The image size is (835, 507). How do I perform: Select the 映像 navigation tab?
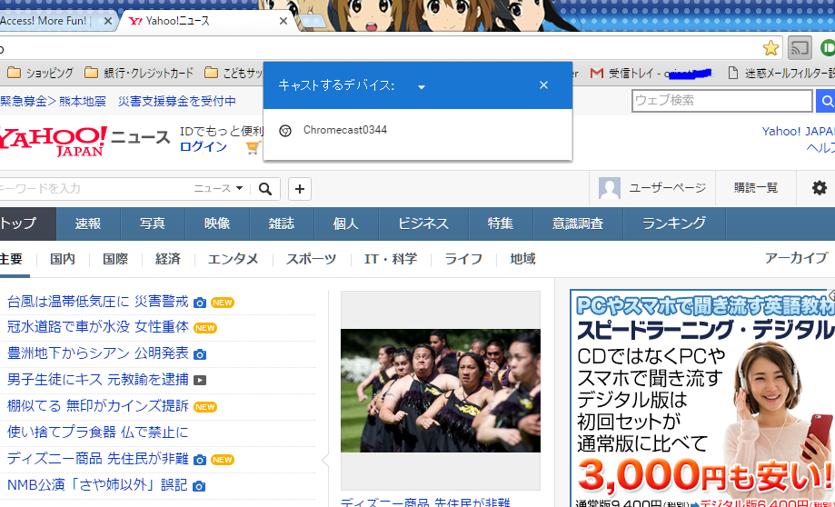[217, 224]
